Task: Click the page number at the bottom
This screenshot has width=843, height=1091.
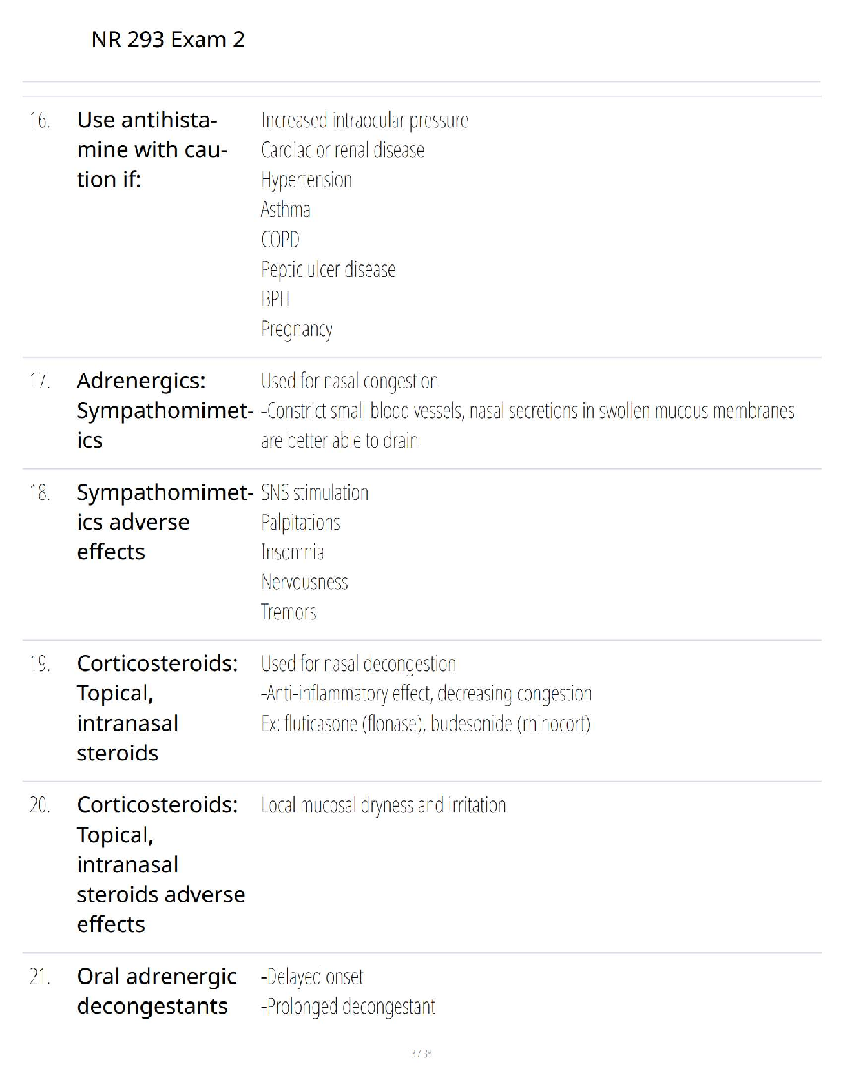Action: tap(421, 1053)
